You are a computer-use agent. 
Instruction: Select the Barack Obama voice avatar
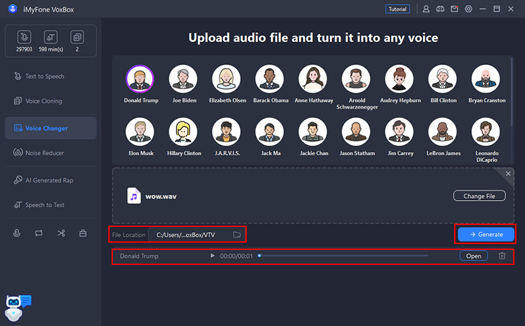point(270,79)
